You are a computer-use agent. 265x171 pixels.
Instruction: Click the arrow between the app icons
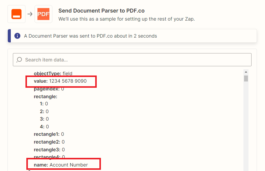[x=30, y=14]
